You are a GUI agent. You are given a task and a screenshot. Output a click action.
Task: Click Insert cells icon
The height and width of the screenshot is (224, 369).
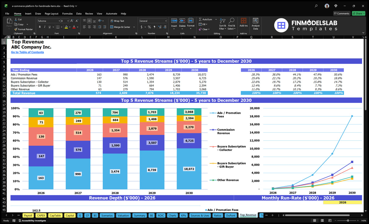174,21
